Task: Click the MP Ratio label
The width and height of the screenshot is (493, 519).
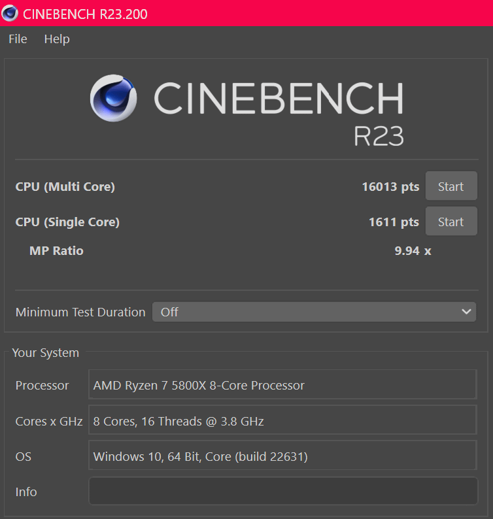Action: (x=56, y=251)
